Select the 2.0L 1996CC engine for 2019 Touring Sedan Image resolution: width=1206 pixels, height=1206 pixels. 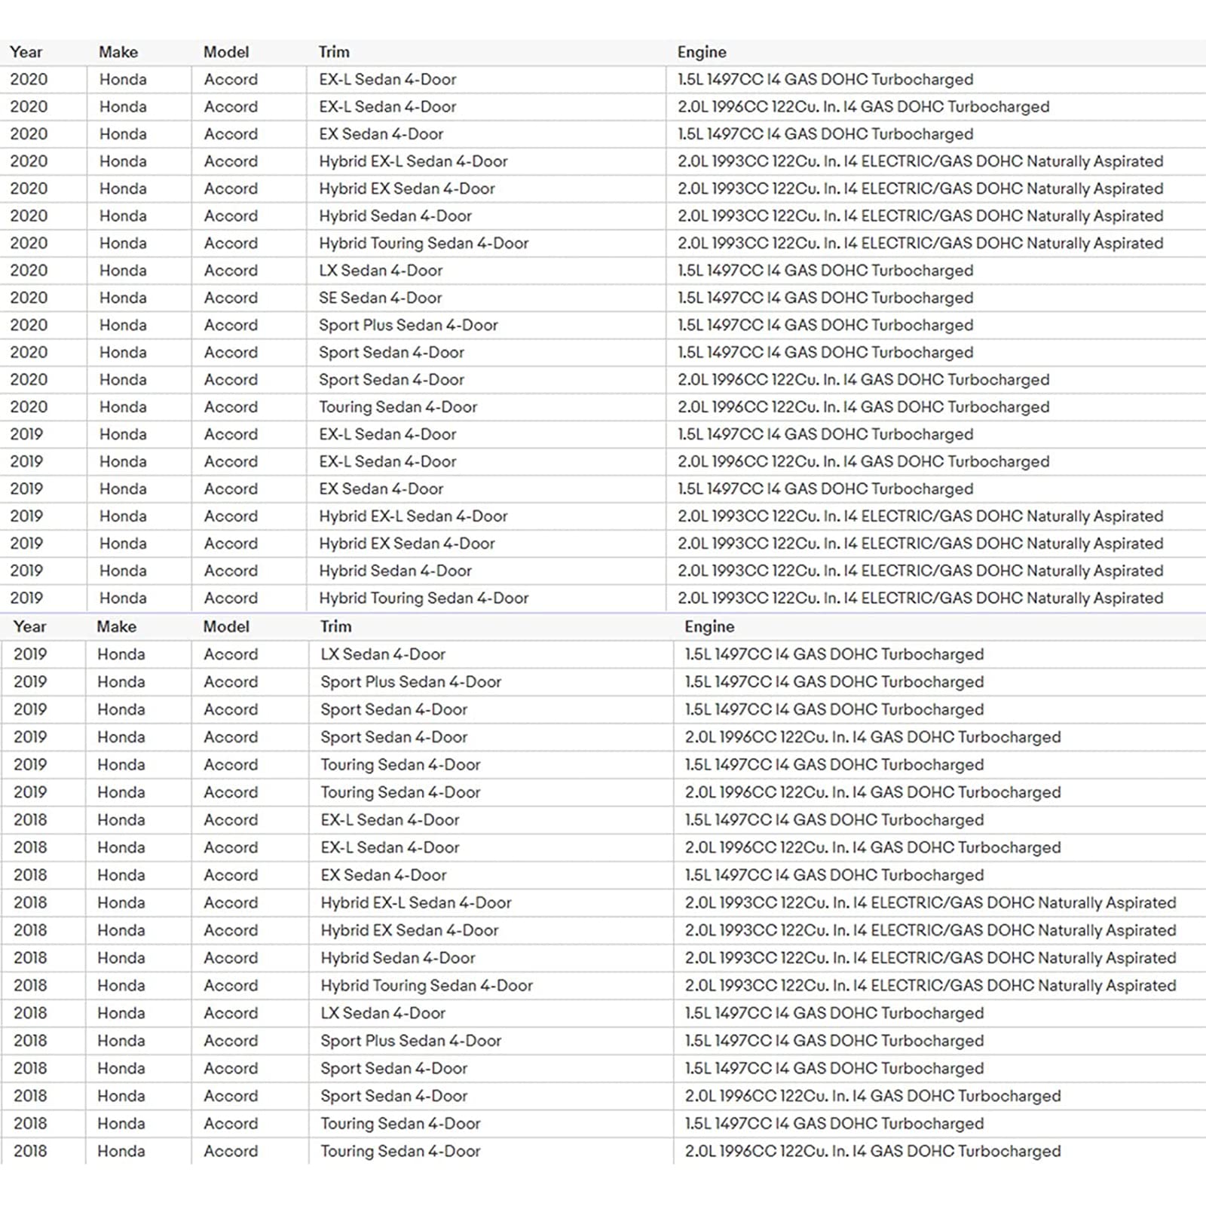tap(940, 792)
